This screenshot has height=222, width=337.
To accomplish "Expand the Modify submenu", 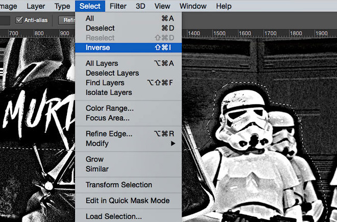I will click(x=129, y=144).
